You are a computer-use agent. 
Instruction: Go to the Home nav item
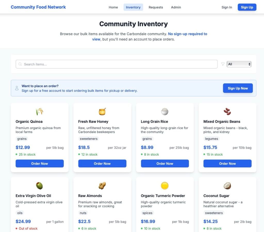113,7
